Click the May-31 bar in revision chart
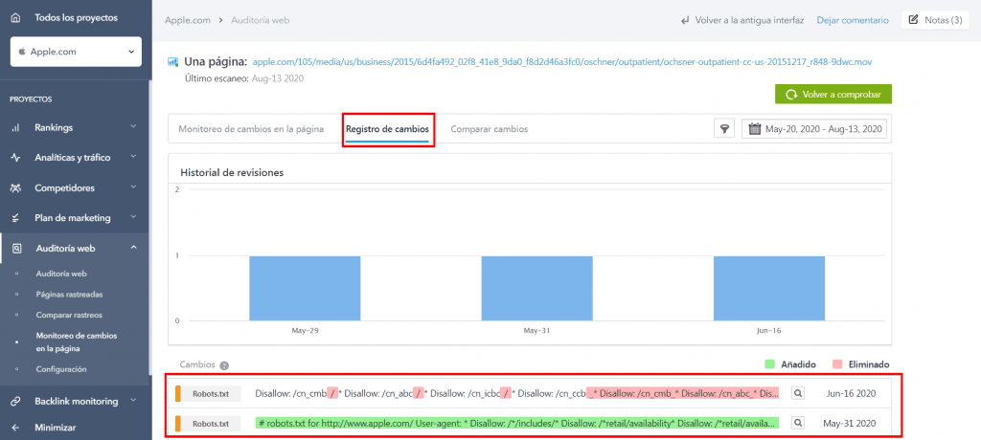 (536, 289)
